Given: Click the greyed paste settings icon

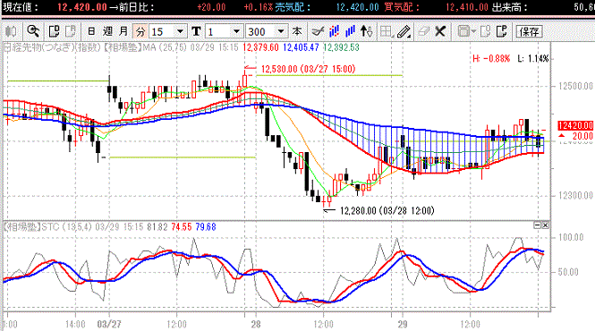Looking at the screenshot, I should click(71, 31).
